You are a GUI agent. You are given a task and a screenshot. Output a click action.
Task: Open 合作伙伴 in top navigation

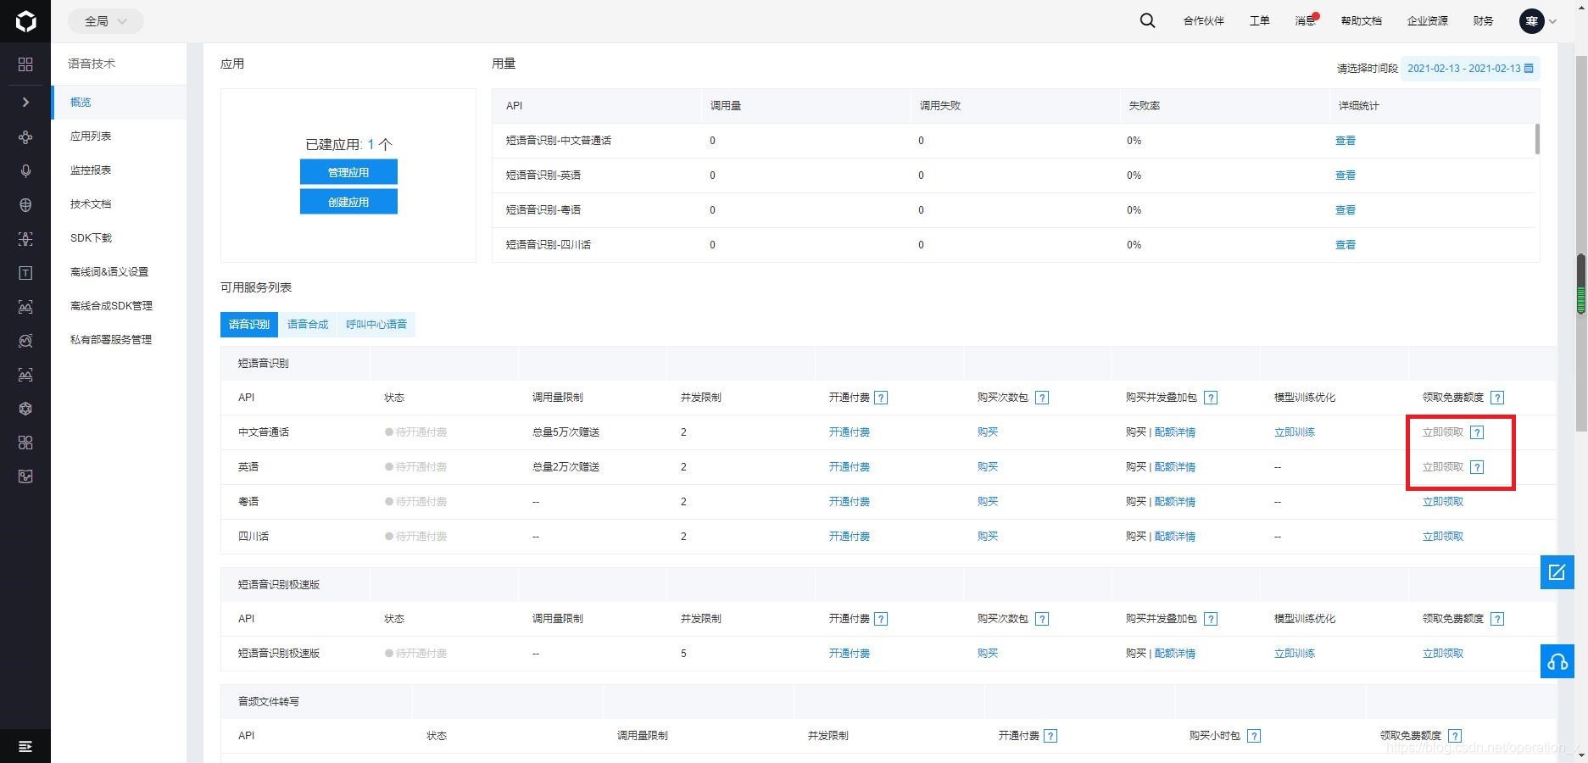click(x=1204, y=21)
